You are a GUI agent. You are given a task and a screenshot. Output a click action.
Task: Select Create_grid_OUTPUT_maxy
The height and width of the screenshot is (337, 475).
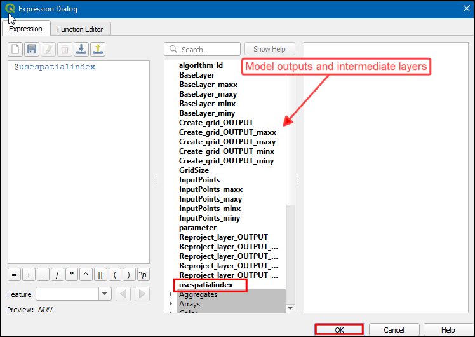(227, 142)
